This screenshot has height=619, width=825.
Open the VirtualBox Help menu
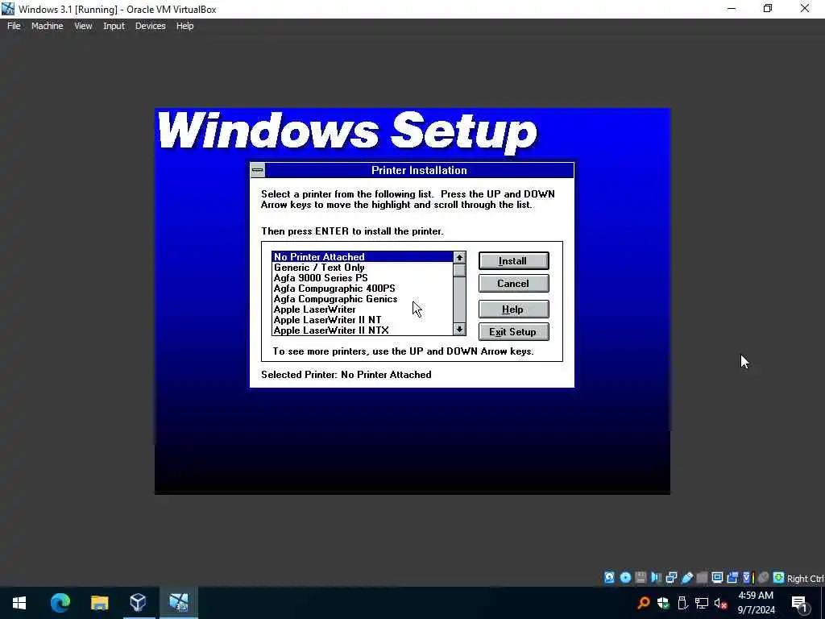coord(184,26)
